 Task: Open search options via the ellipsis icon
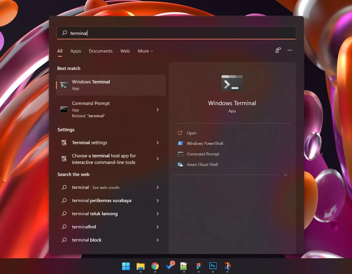click(x=290, y=50)
